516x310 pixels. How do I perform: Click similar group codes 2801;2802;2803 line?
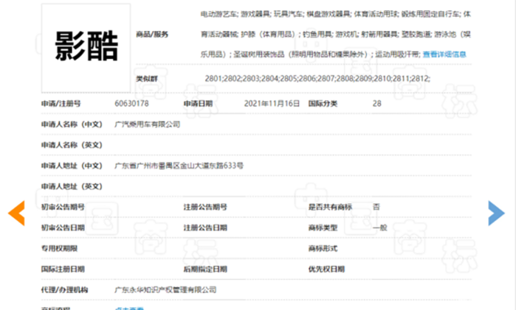(317, 79)
